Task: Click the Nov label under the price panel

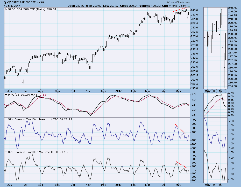Action: (x=88, y=91)
